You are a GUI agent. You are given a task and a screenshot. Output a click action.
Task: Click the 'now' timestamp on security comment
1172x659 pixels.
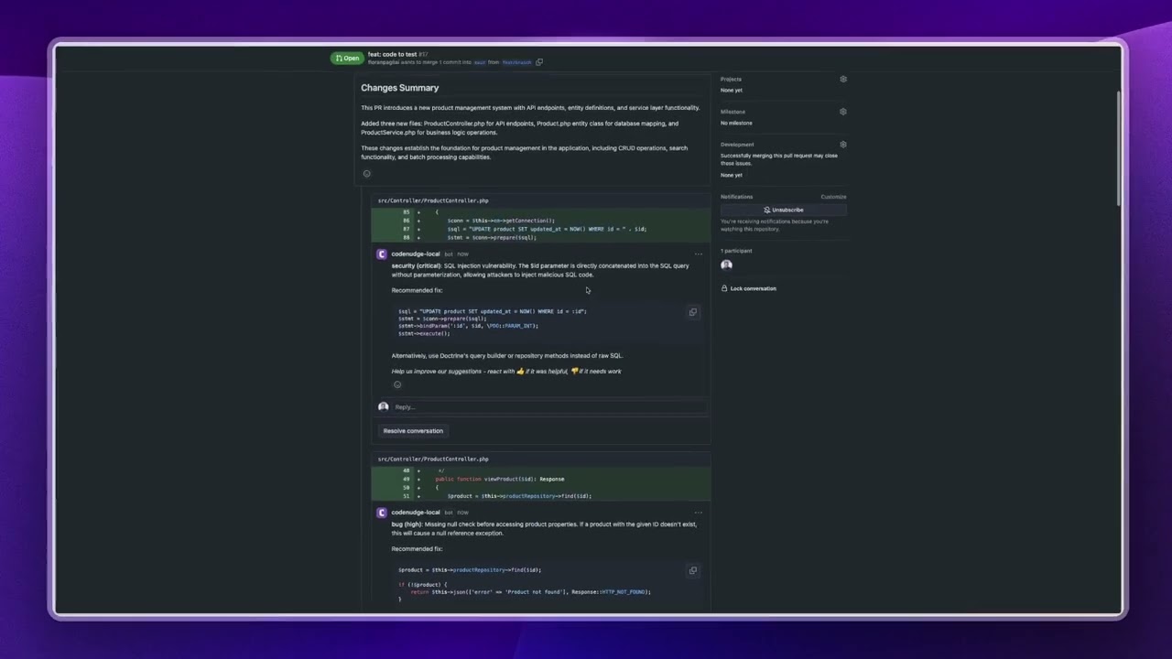coord(463,254)
